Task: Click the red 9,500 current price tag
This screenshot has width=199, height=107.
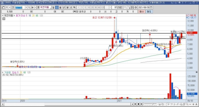Action: point(192,33)
